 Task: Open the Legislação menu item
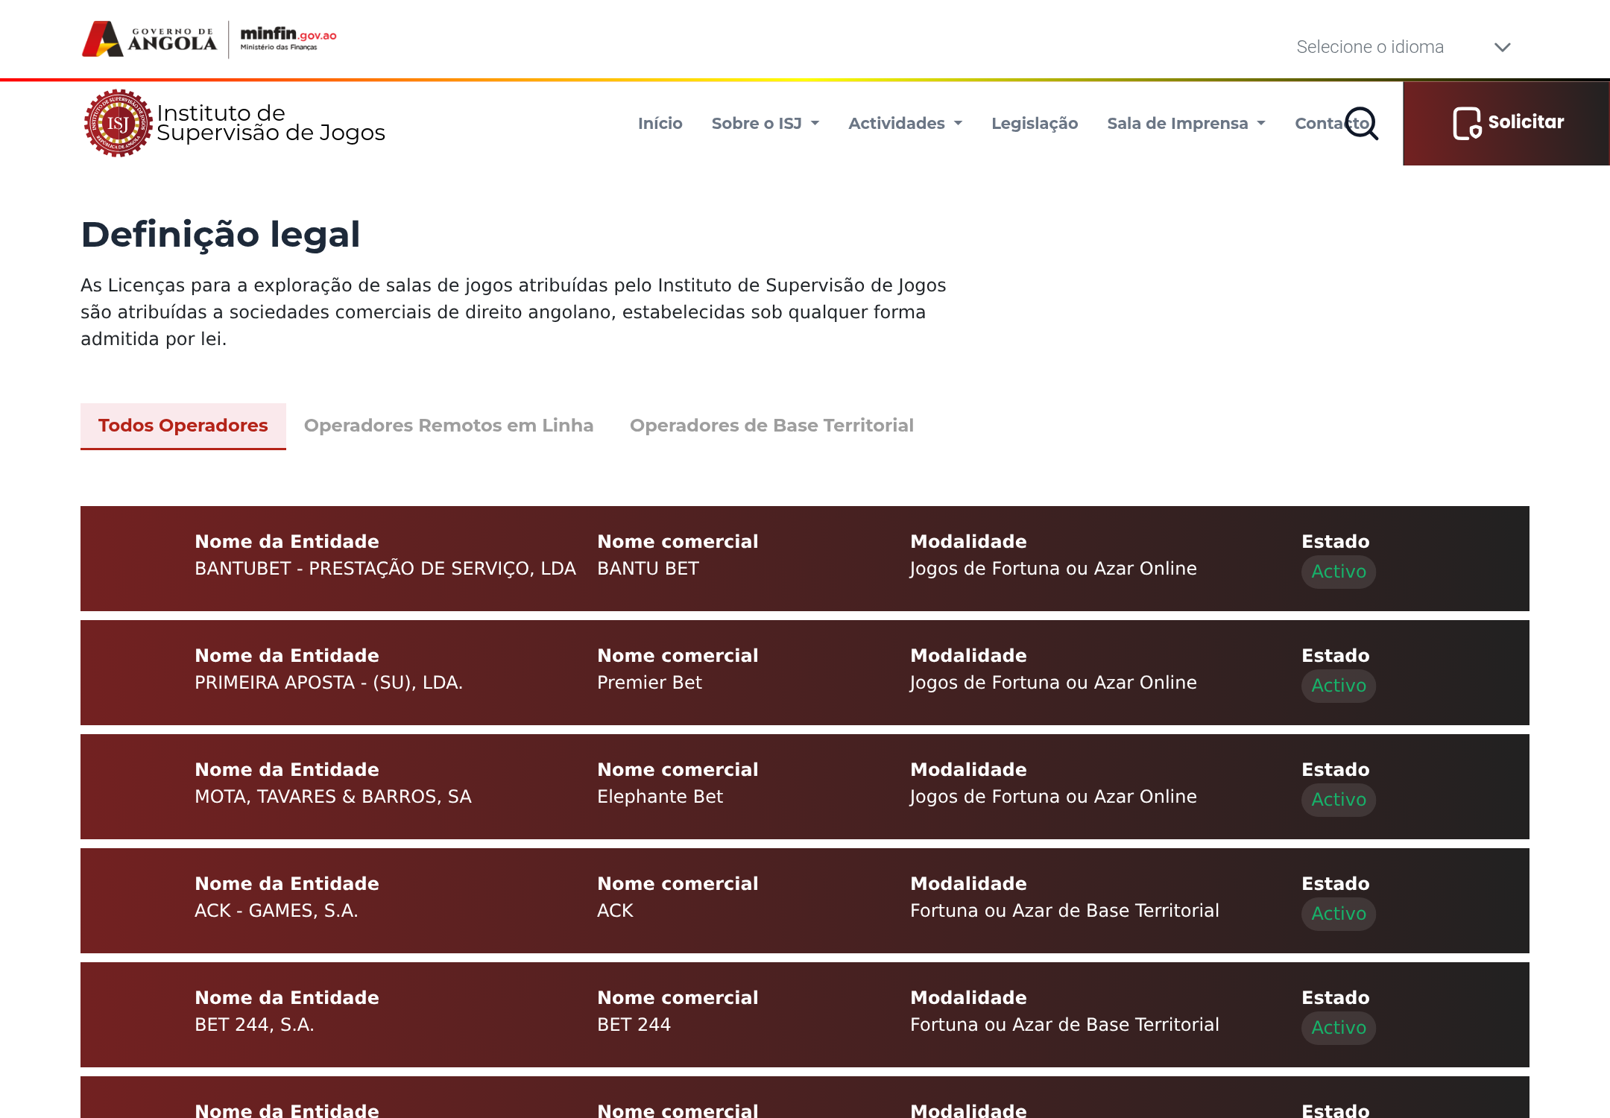click(1035, 124)
